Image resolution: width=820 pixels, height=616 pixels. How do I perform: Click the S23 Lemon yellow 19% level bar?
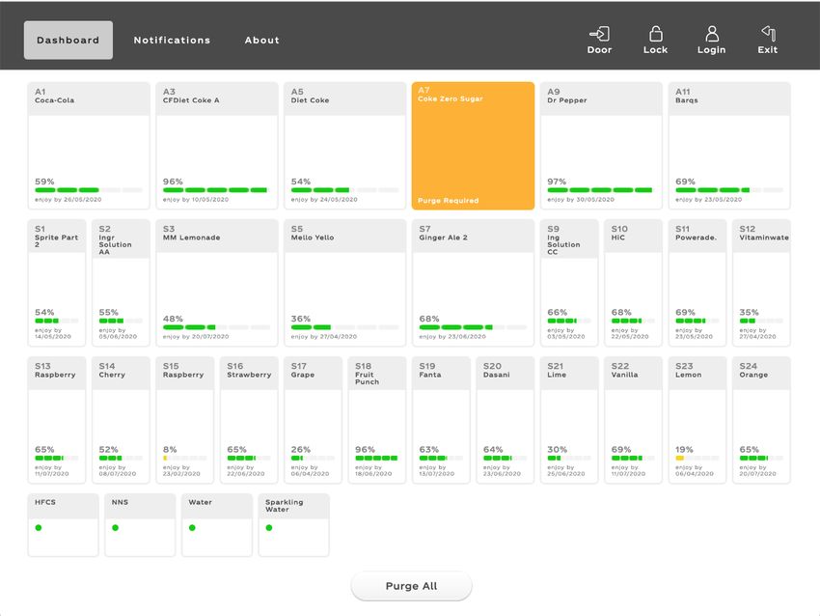point(697,458)
